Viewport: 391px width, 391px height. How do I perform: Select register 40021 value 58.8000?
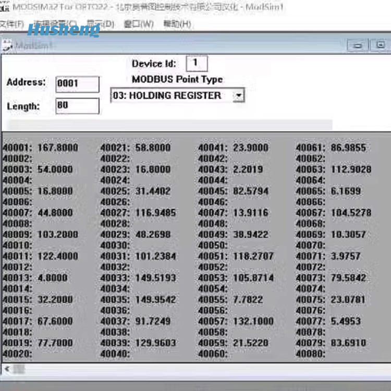pos(153,148)
